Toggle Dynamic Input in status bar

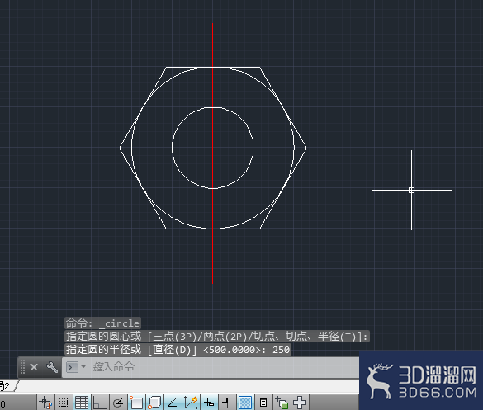[x=209, y=403]
